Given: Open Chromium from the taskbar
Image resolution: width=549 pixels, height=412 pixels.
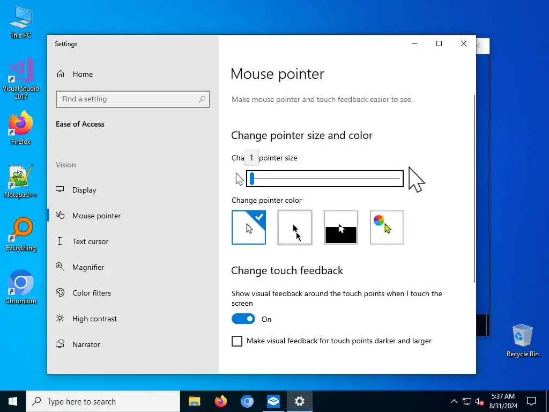Looking at the screenshot, I should point(247,401).
